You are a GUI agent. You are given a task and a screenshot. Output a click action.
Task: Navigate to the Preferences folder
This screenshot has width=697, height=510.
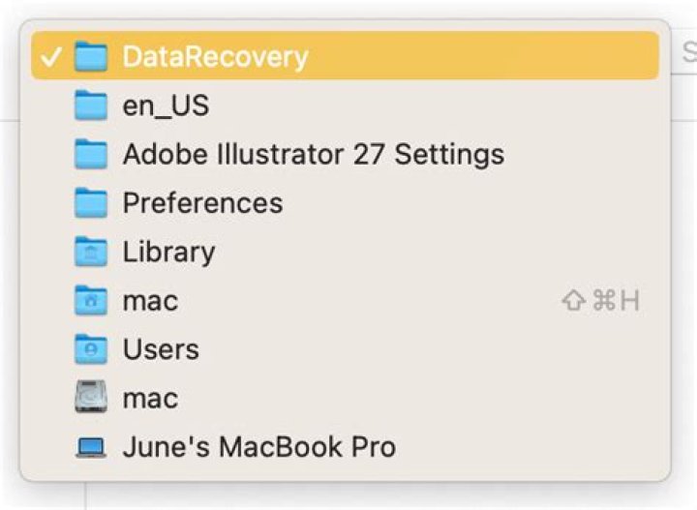pyautogui.click(x=202, y=202)
